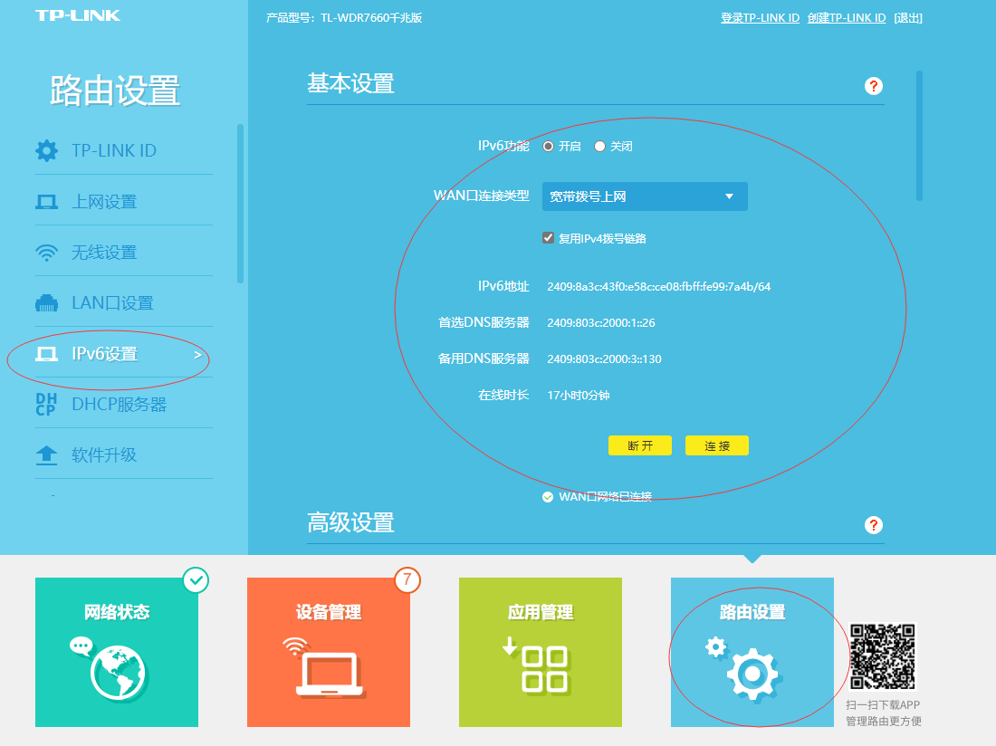Open help for 高级设置 section
The width and height of the screenshot is (996, 746).
tap(873, 524)
